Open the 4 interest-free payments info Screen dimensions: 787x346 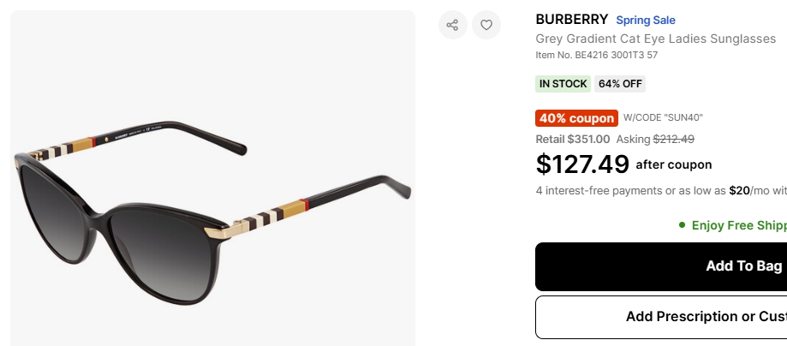point(661,191)
